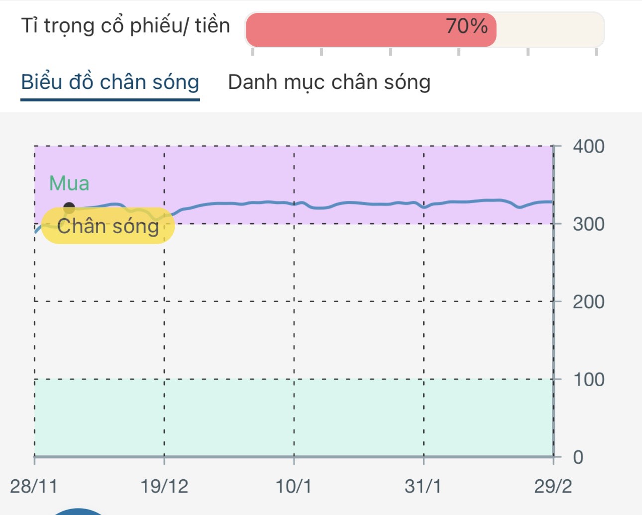The width and height of the screenshot is (642, 515).
Task: Select the 300 value on vertical axis
Action: coord(588,224)
